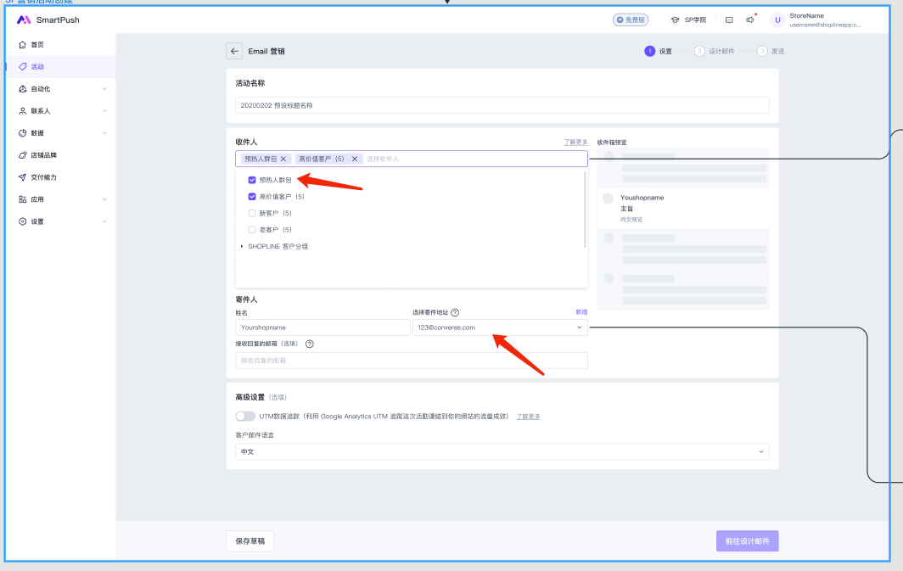Open the 交付能力 sidebar item
This screenshot has width=903, height=571.
[43, 177]
